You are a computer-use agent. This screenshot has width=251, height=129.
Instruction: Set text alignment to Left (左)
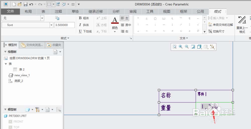124,18
